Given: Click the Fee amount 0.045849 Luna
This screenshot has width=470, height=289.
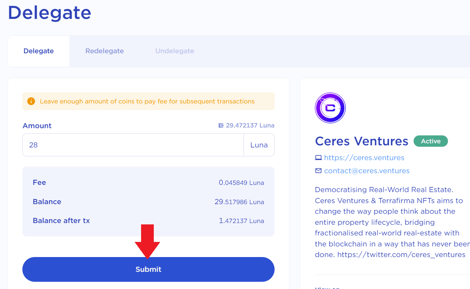Looking at the screenshot, I should 241,183.
